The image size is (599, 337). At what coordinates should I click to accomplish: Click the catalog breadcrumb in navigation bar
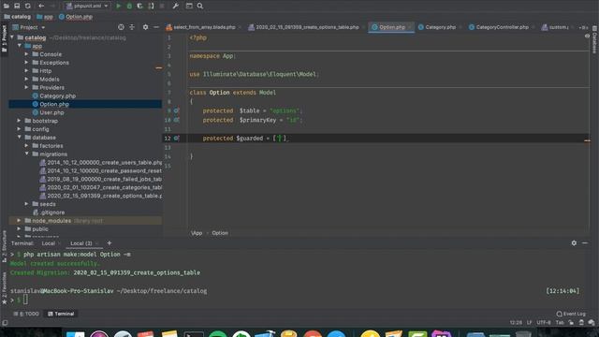pyautogui.click(x=18, y=17)
